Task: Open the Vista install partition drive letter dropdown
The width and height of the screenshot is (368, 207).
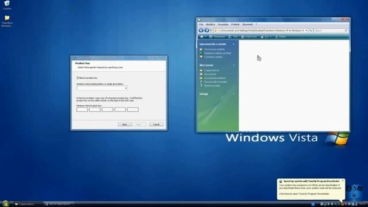Action: point(126,88)
